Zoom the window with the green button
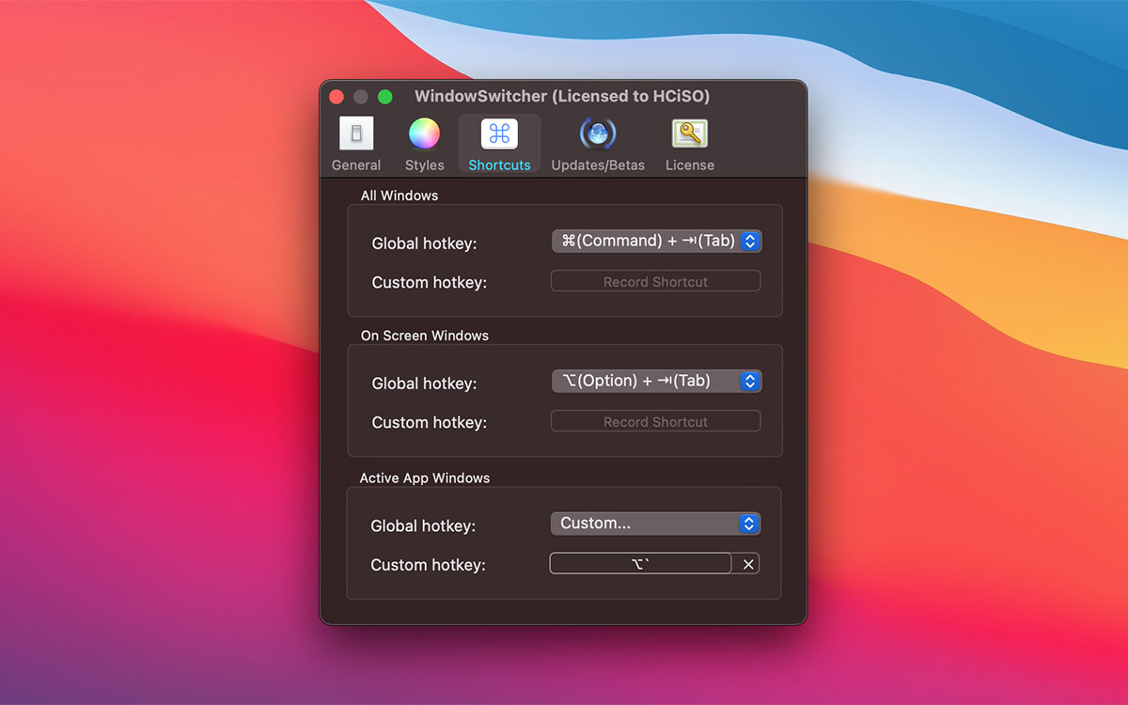The image size is (1128, 705). tap(384, 96)
